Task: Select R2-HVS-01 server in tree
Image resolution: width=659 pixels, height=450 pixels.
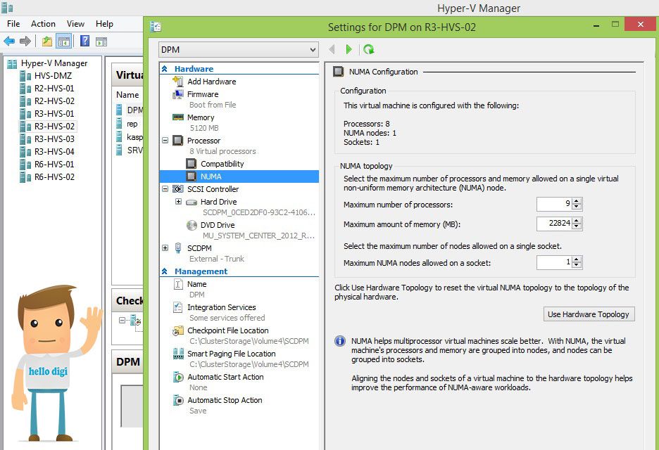Action: [x=54, y=89]
